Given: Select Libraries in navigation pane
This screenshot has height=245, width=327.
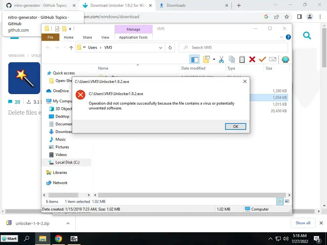Looking at the screenshot, I should [x=60, y=173].
